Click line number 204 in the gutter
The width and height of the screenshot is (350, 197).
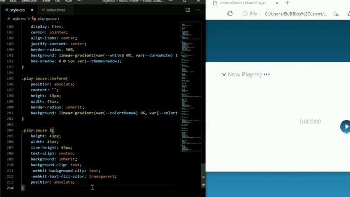pyautogui.click(x=10, y=130)
